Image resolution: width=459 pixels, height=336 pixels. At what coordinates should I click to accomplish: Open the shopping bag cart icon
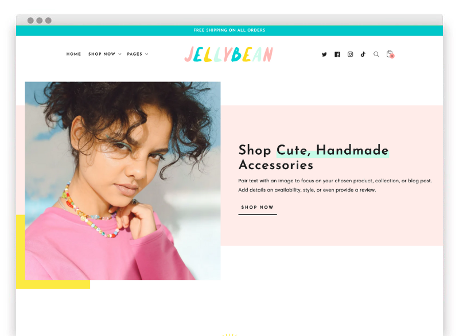pyautogui.click(x=390, y=53)
